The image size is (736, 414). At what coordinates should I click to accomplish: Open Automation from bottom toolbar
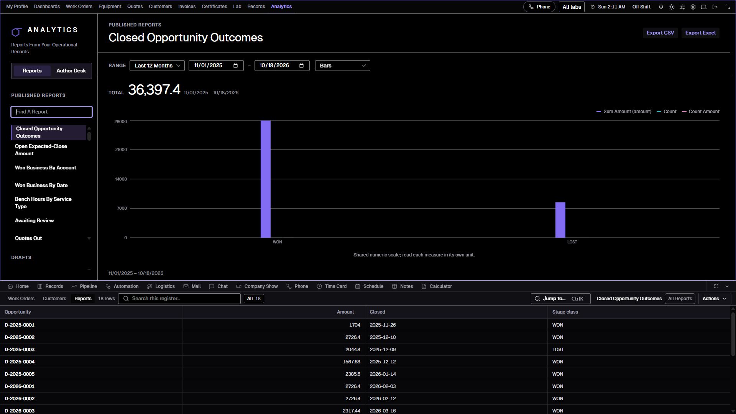pos(122,286)
